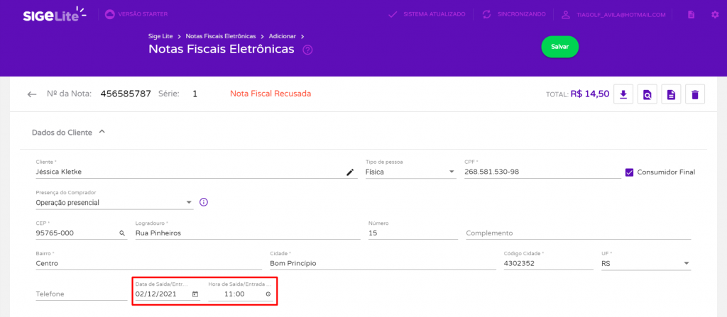Screen dimensions: 727x317
Task: Open the invoice preview magnifier icon
Action: [647, 94]
